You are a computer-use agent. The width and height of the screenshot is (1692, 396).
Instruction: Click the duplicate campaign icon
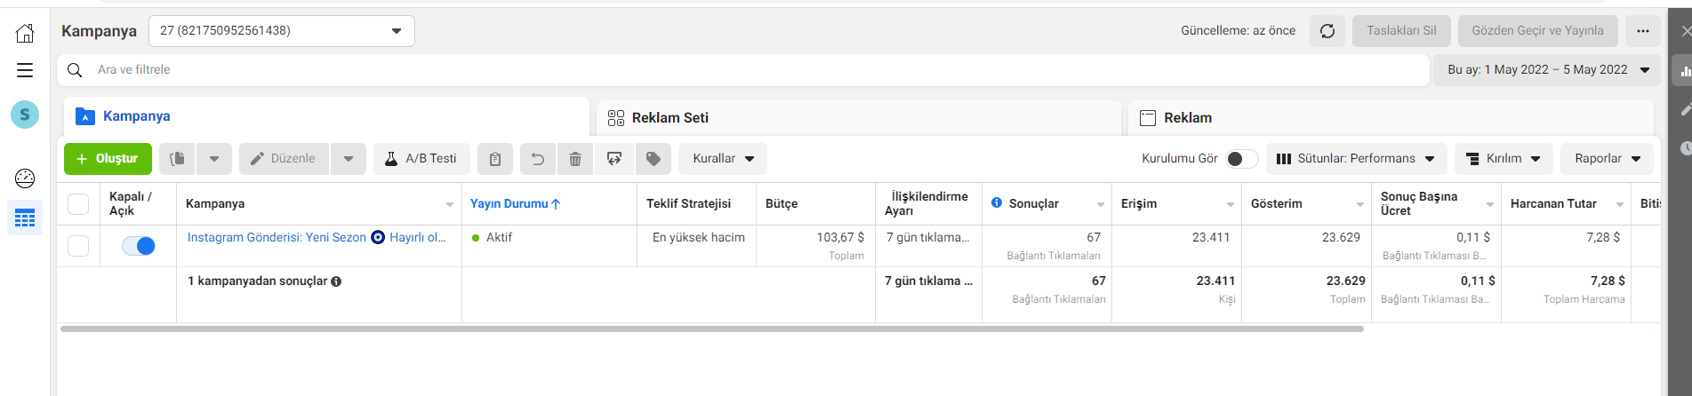(178, 159)
